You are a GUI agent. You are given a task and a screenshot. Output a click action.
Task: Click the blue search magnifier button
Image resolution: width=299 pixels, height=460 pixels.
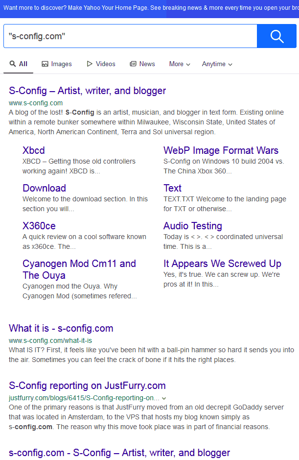(276, 36)
